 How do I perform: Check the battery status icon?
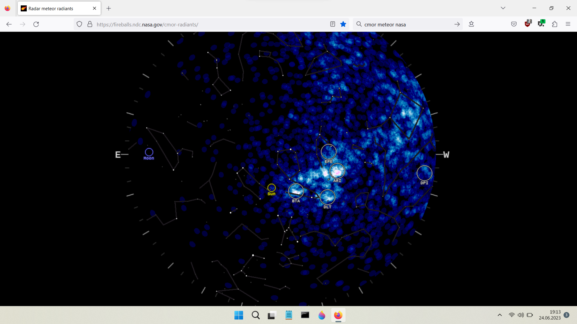[530, 315]
